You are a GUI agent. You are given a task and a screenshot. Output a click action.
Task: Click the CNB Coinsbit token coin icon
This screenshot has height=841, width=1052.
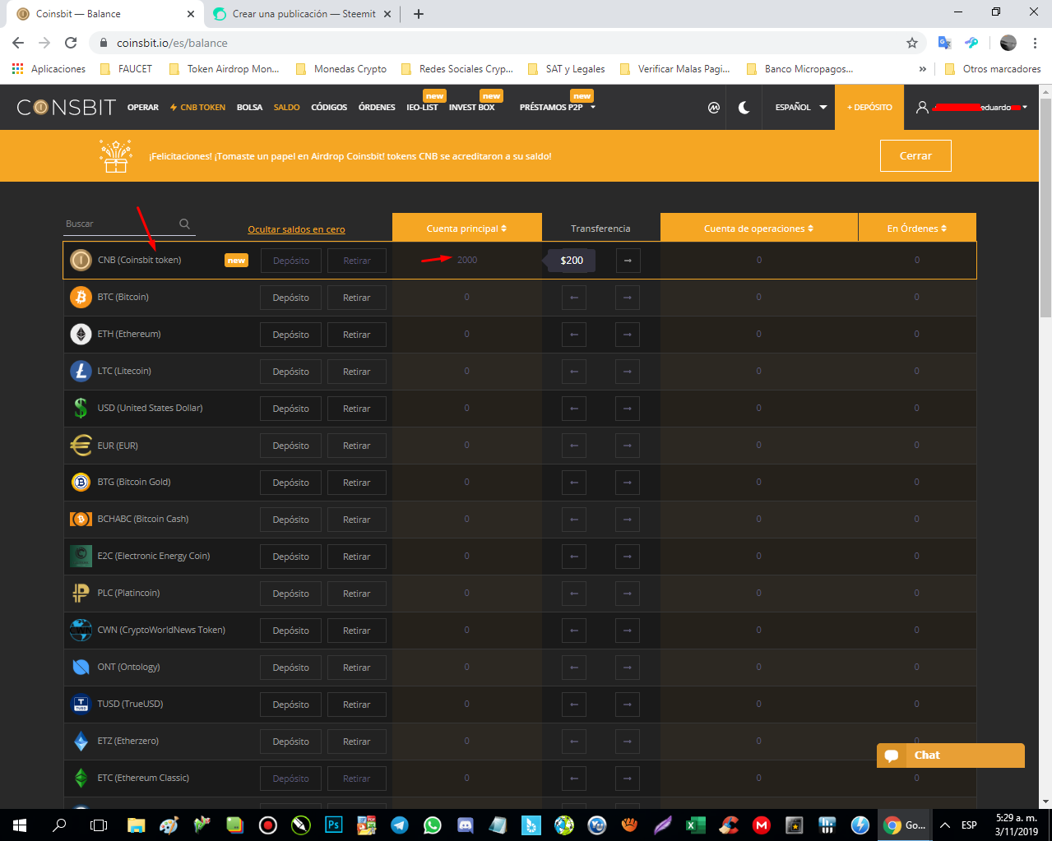point(81,260)
